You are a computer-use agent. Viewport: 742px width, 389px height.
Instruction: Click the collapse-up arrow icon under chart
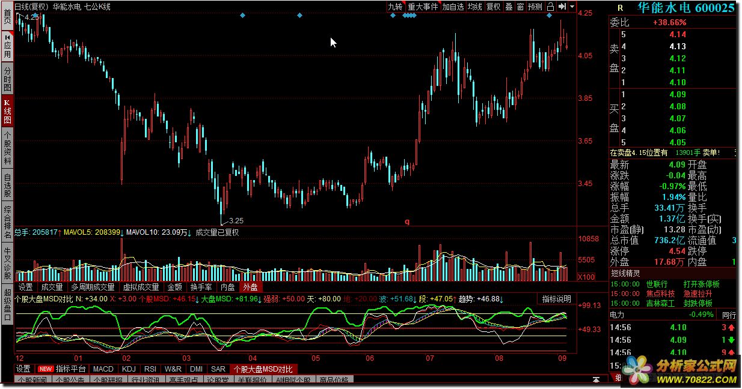(x=596, y=379)
